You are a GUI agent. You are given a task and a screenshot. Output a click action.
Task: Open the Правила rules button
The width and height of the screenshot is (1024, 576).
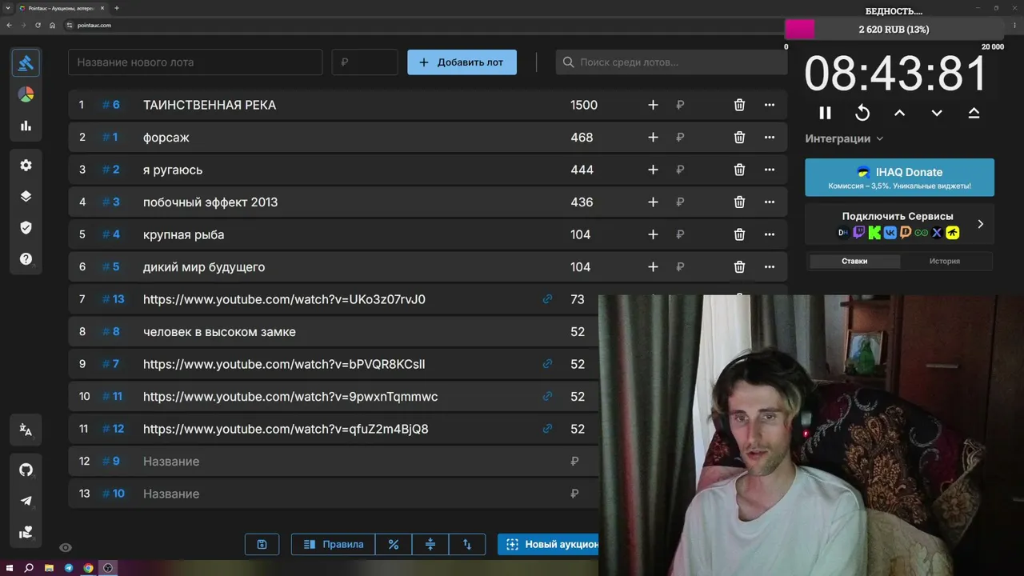[x=334, y=544]
